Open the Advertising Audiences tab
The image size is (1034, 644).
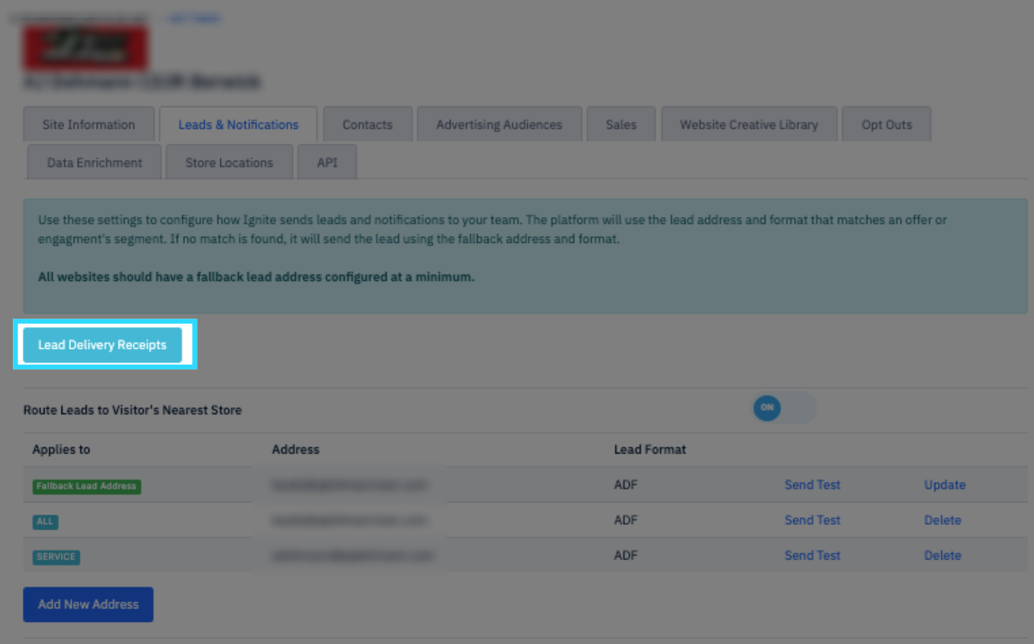(499, 125)
